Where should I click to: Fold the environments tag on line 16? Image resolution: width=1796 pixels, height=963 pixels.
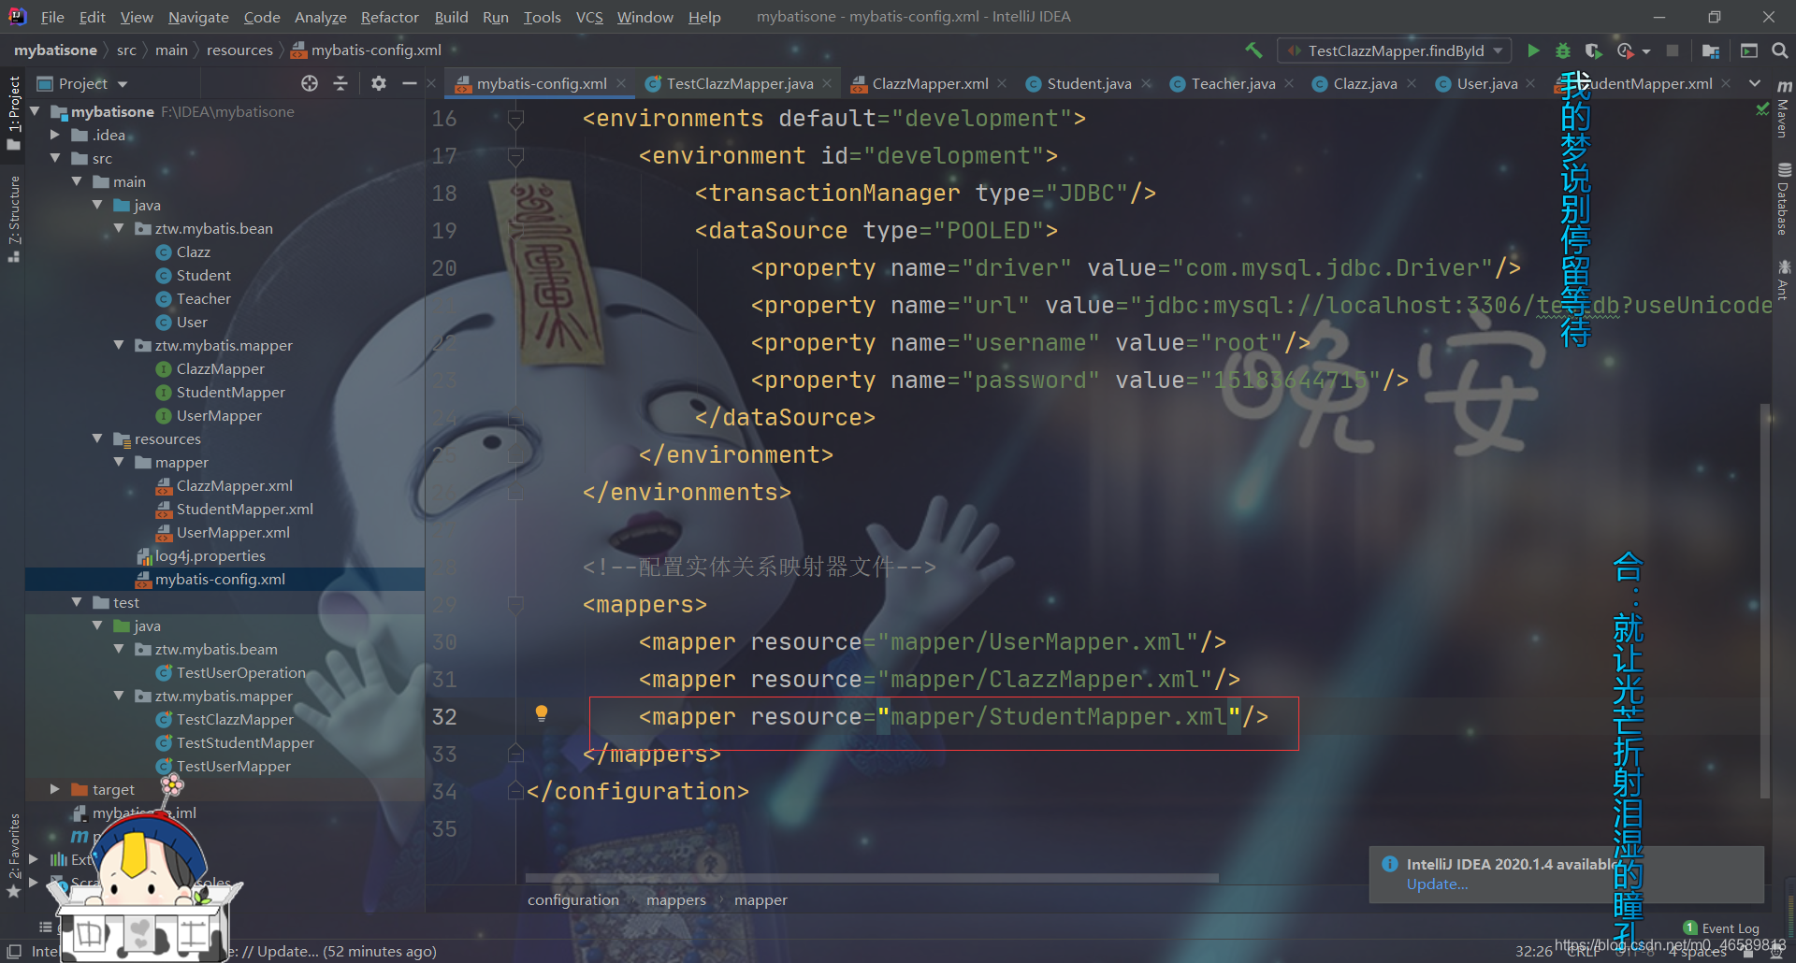tap(515, 119)
